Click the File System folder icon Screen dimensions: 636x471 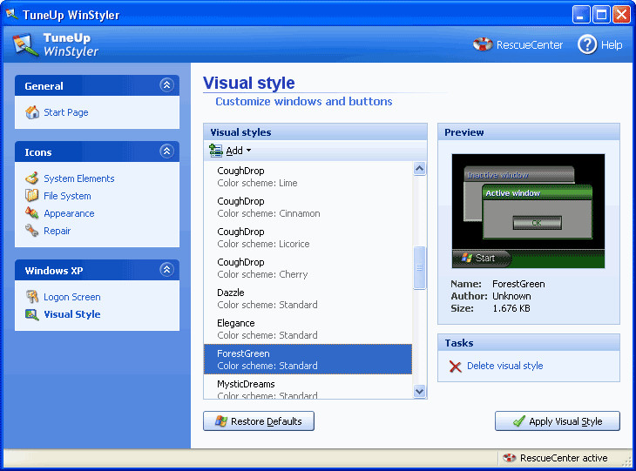[31, 196]
